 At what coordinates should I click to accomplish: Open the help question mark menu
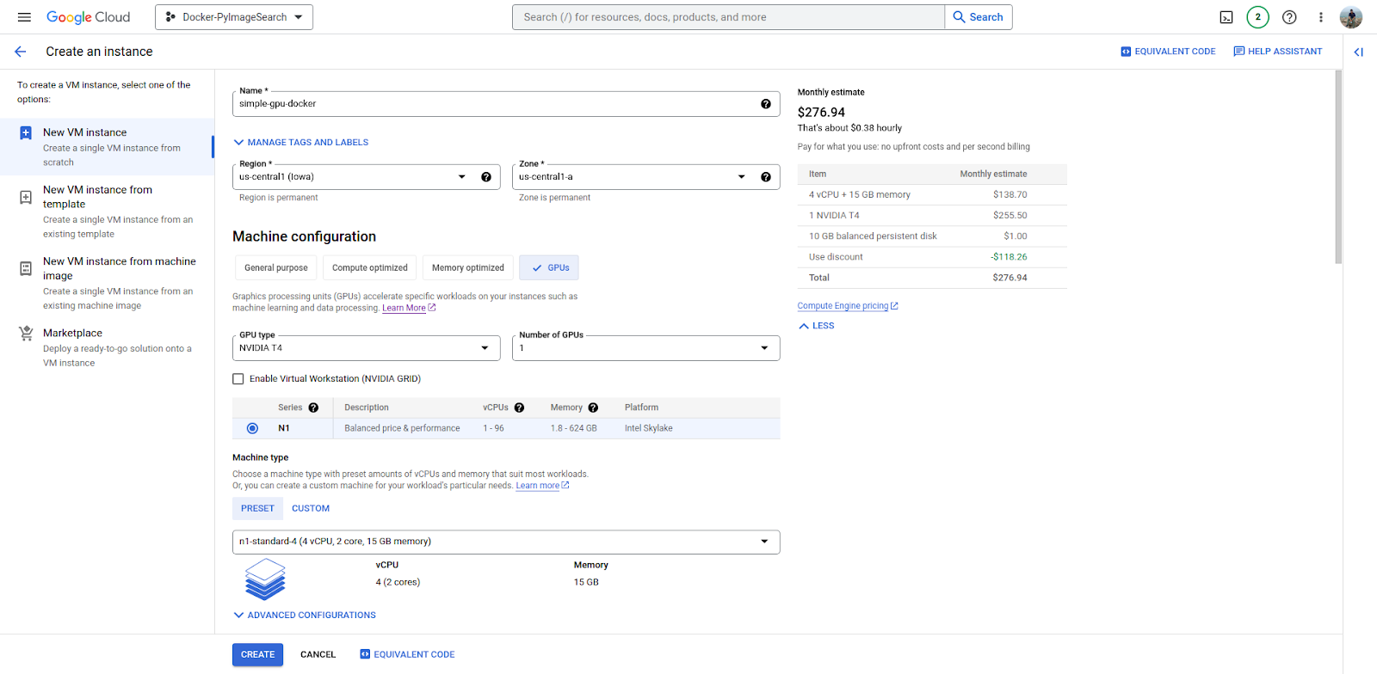click(1289, 17)
